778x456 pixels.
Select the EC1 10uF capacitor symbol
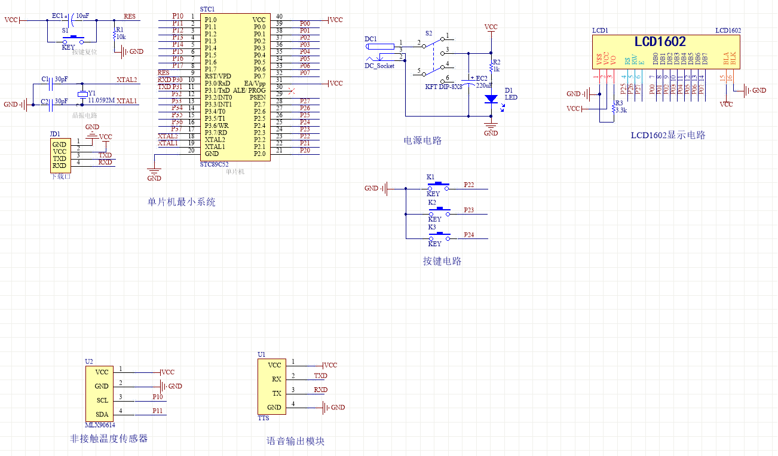tap(70, 20)
